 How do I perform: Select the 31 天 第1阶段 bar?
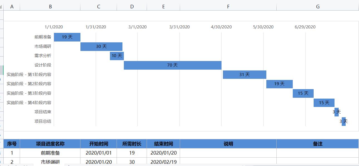[x=244, y=75]
